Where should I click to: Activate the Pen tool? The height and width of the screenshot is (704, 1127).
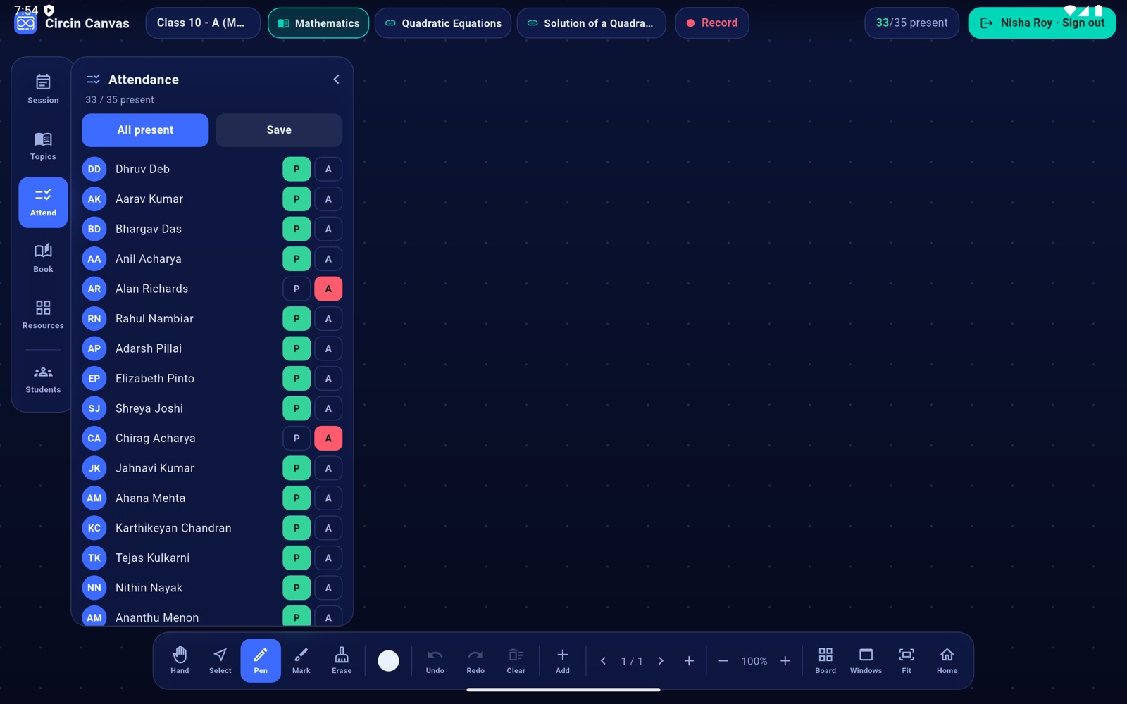pyautogui.click(x=261, y=660)
